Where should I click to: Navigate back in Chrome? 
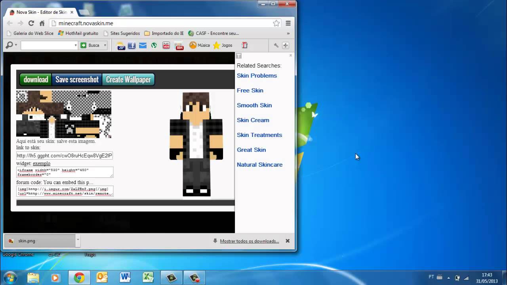(x=10, y=23)
